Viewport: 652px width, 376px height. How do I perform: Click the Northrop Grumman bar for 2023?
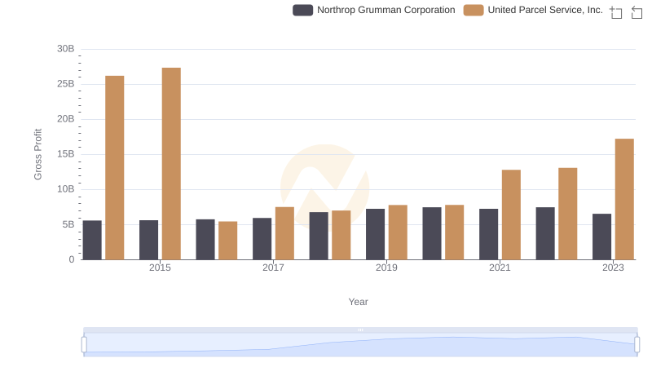601,237
